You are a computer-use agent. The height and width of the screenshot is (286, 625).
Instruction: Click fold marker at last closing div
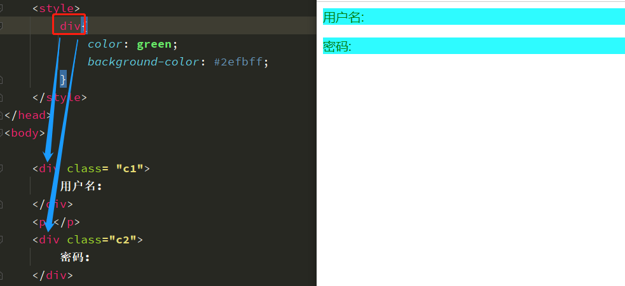[x=1, y=275]
